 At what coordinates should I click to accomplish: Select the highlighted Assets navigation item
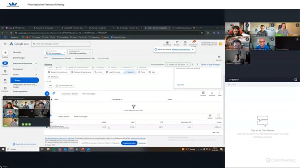pos(24,80)
